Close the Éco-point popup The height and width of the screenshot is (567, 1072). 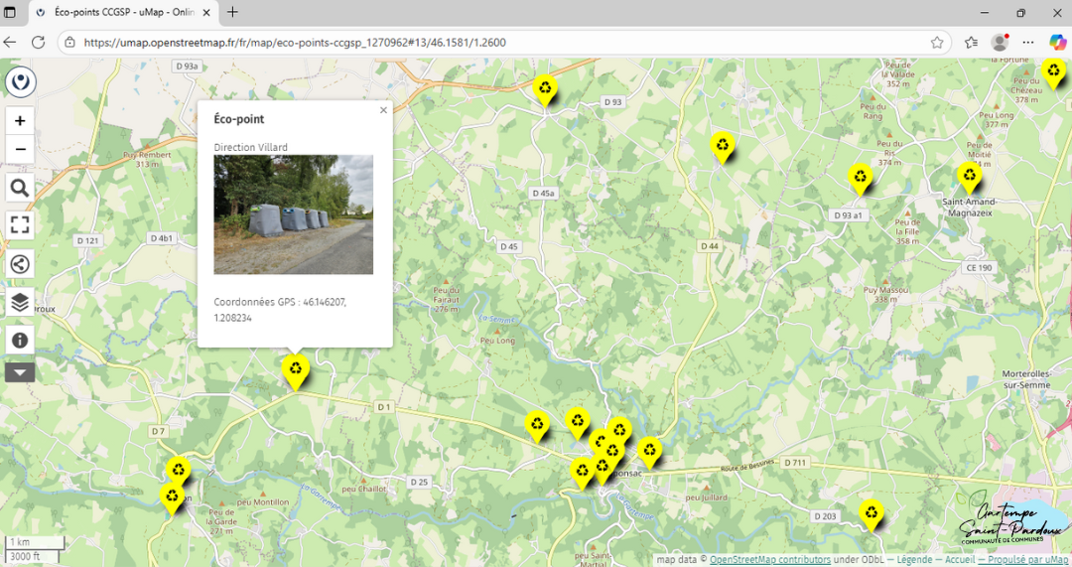pos(383,110)
